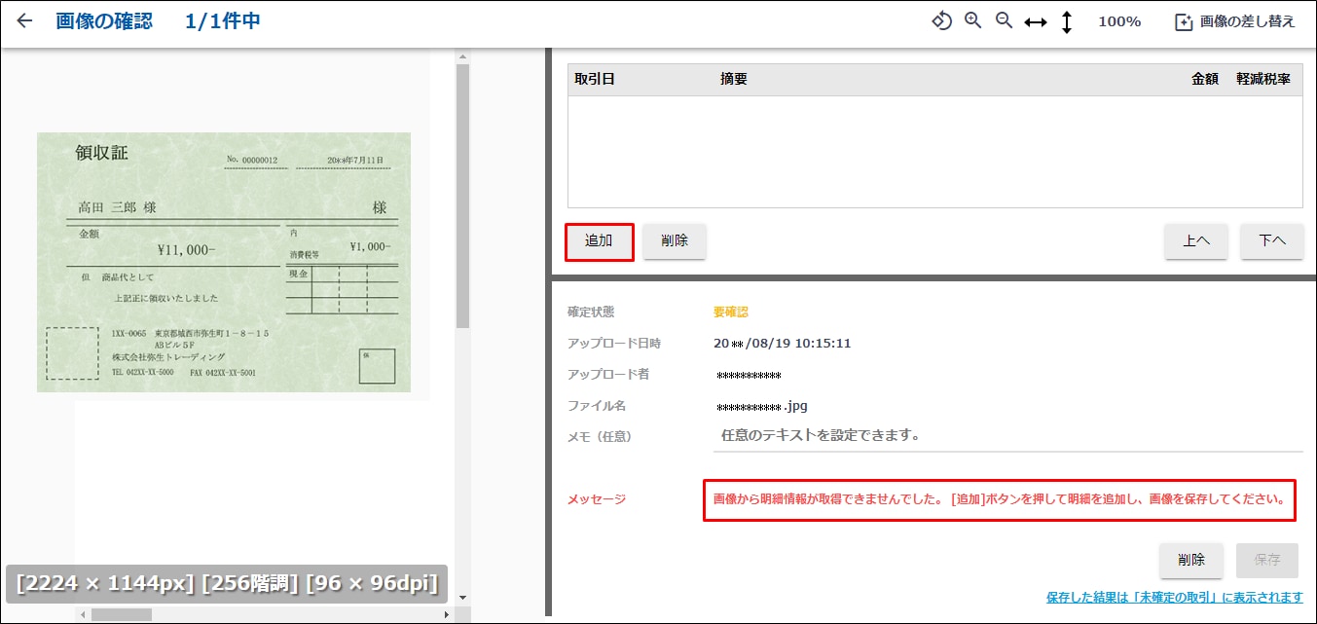Fit image to height with vertical arrow
Viewport: 1317px width, 624px height.
tap(1067, 22)
